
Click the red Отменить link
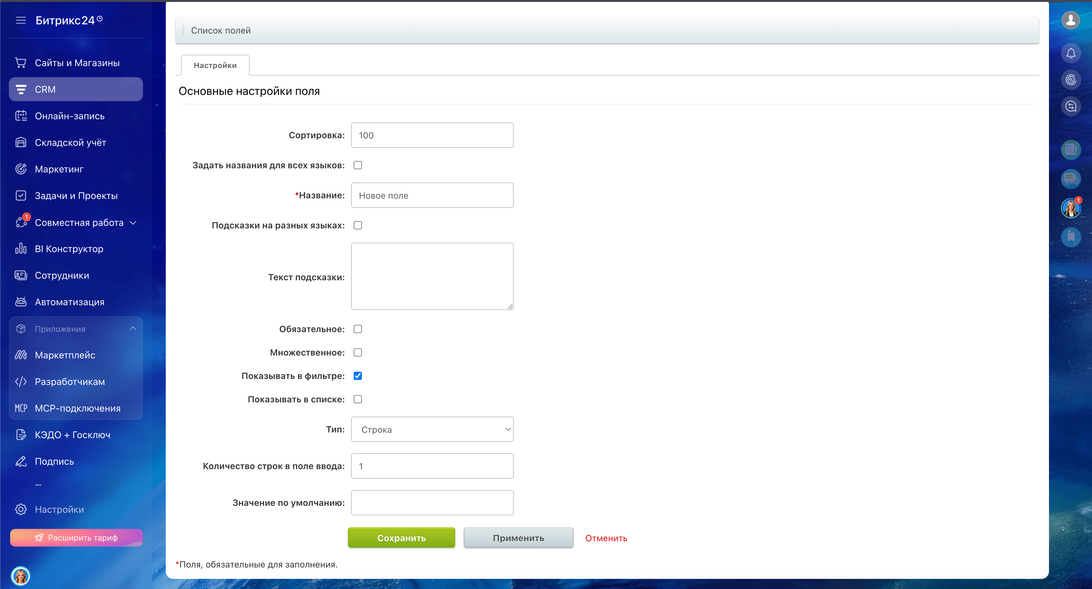606,538
